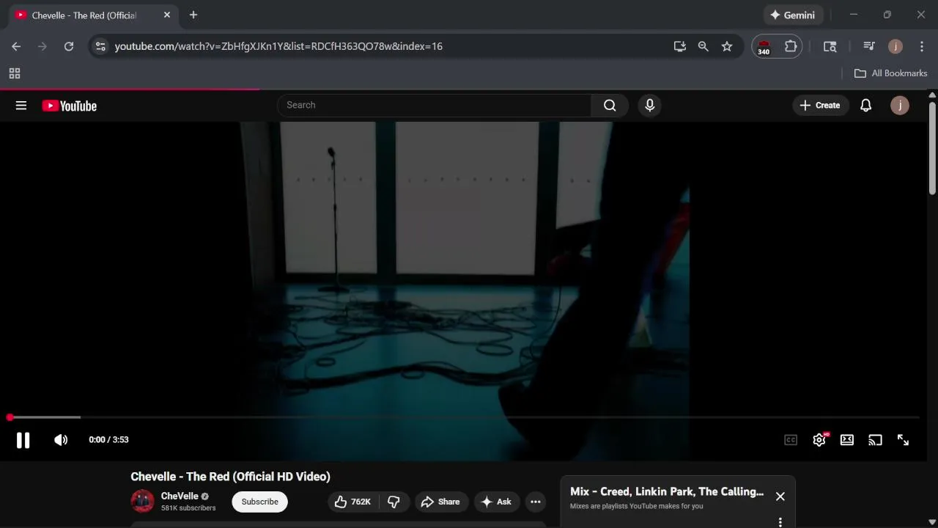Open the Gemini button in Chrome
This screenshot has height=528, width=938.
pos(793,15)
